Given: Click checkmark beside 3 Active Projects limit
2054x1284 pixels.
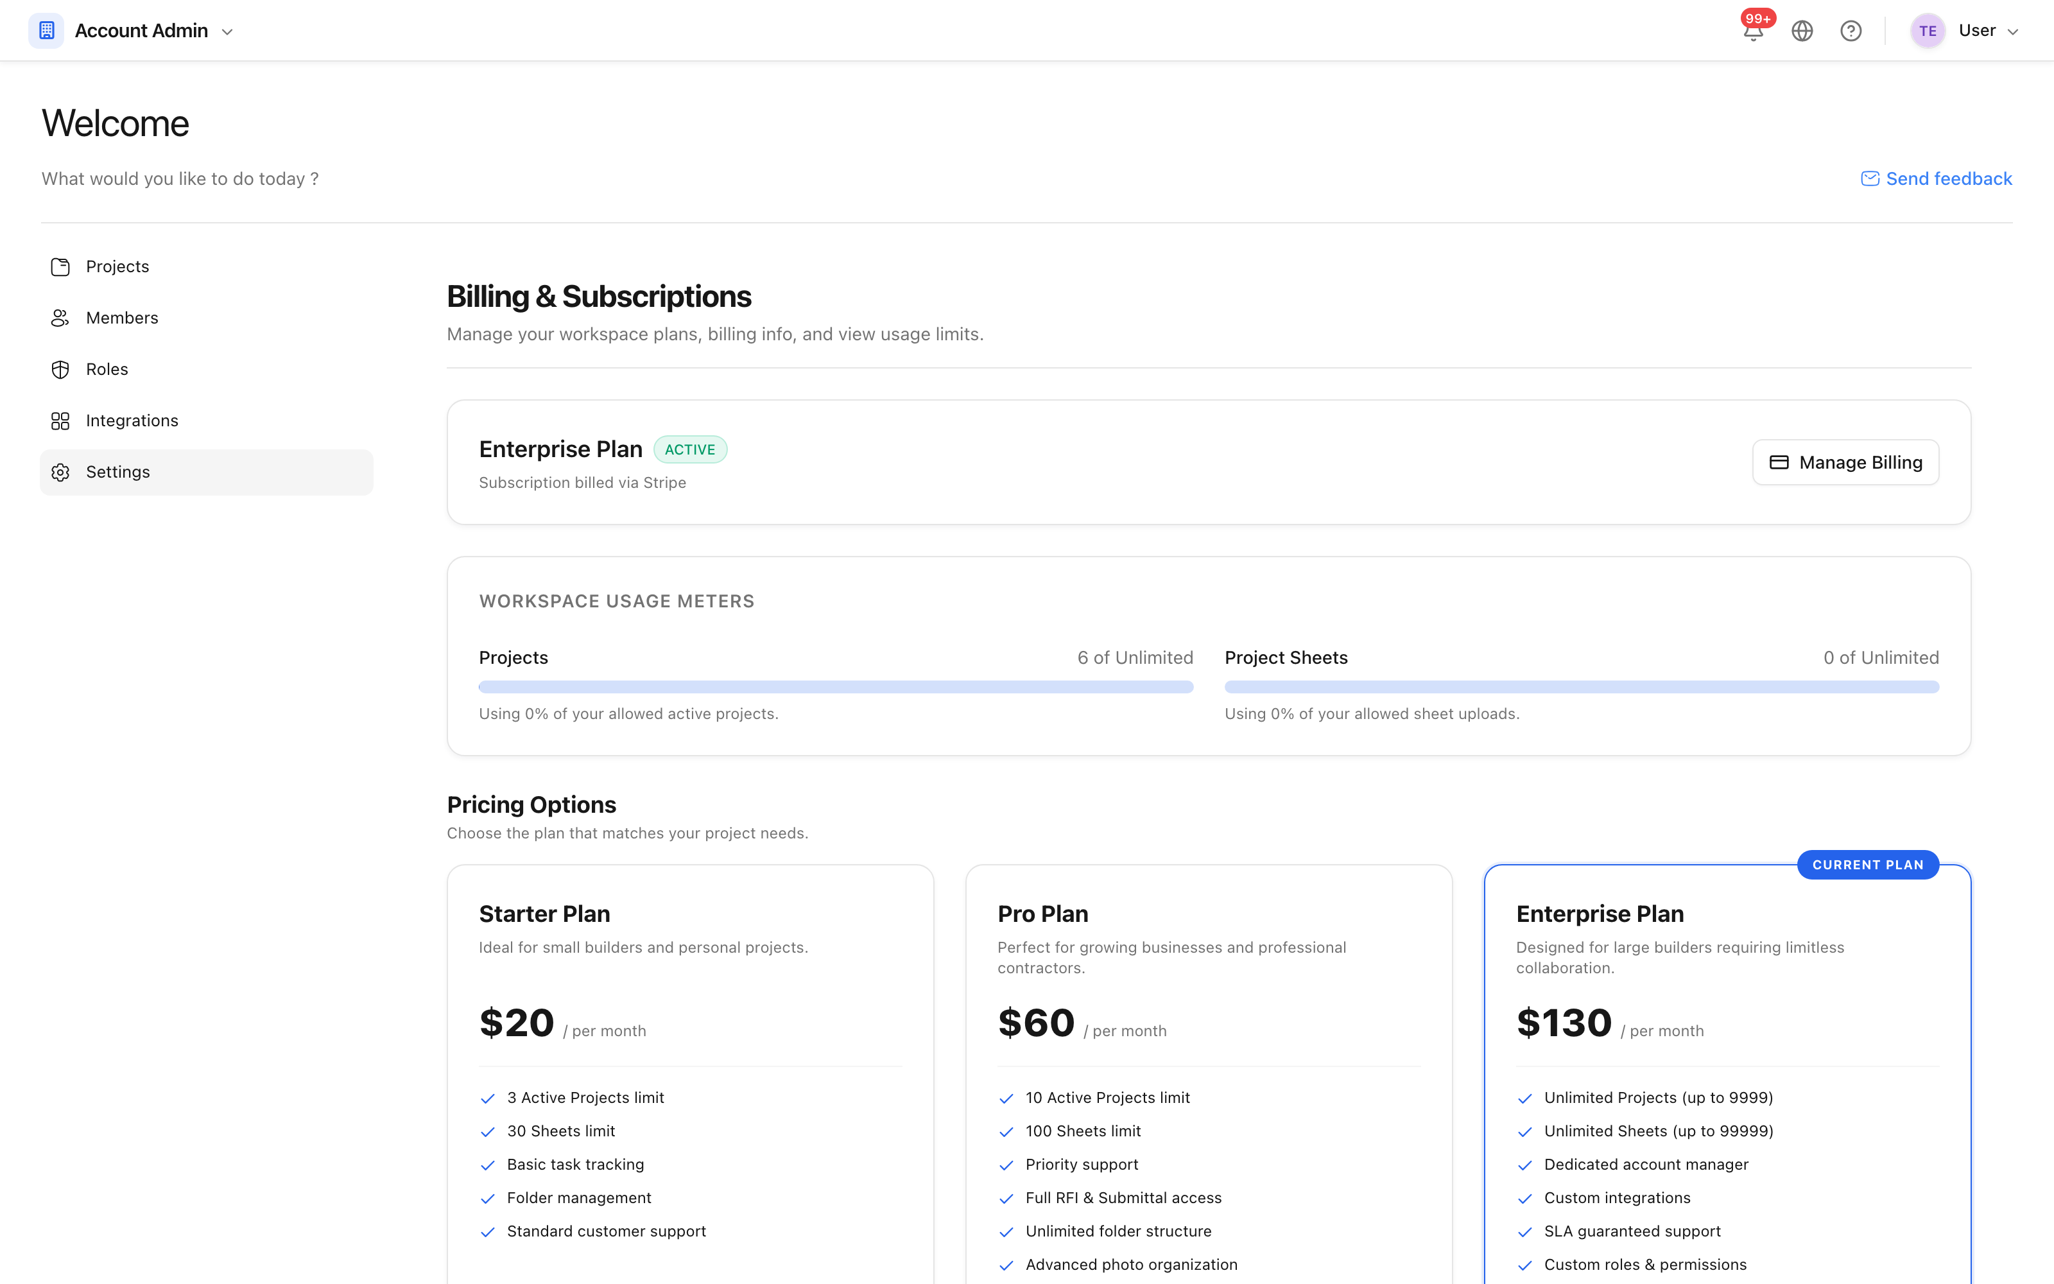Looking at the screenshot, I should point(487,1099).
